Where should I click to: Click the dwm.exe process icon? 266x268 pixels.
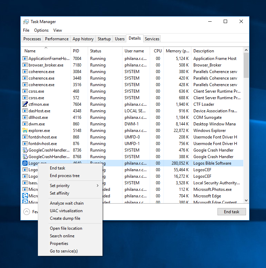pos(25,124)
